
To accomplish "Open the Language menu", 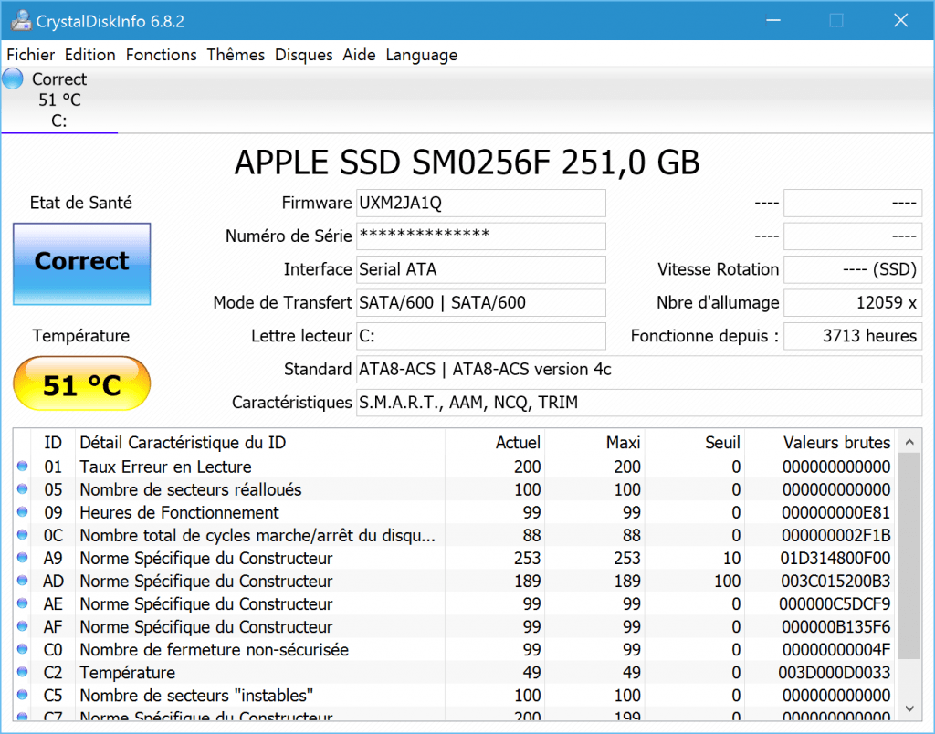I will [x=422, y=55].
